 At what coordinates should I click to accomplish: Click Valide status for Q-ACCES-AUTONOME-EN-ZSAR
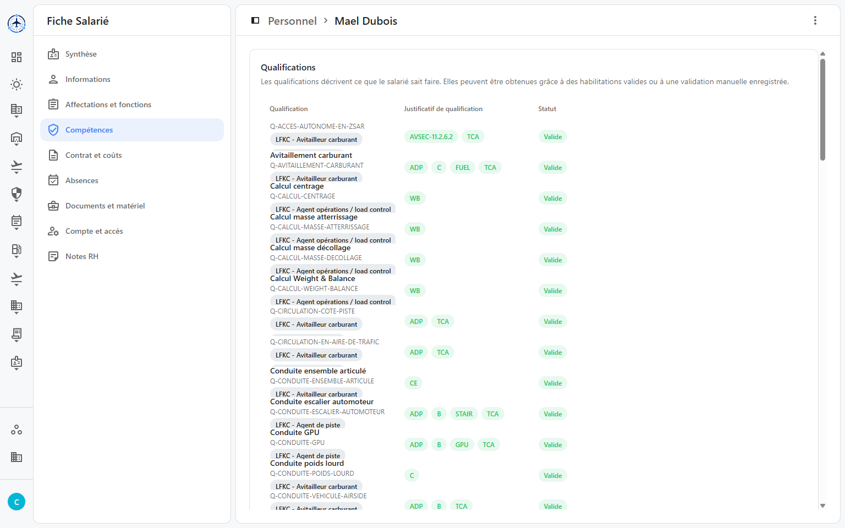click(x=553, y=137)
